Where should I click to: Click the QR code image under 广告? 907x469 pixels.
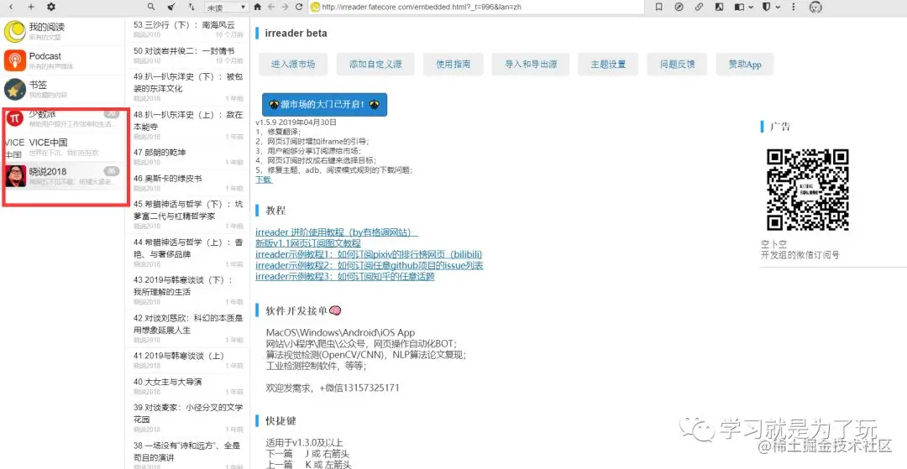808,190
